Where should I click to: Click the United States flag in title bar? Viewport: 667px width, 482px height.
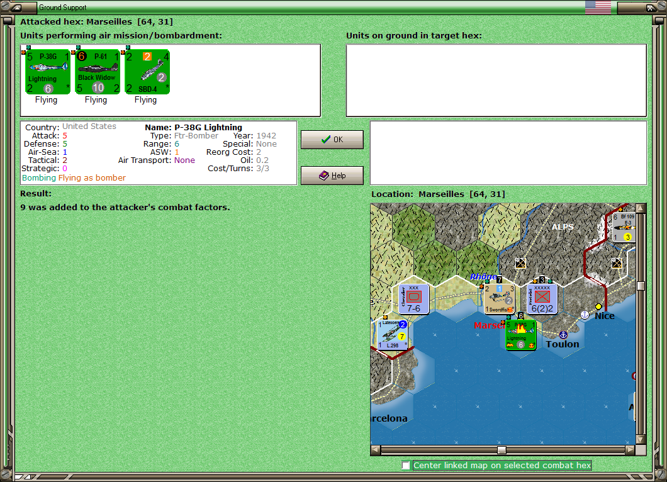click(598, 7)
